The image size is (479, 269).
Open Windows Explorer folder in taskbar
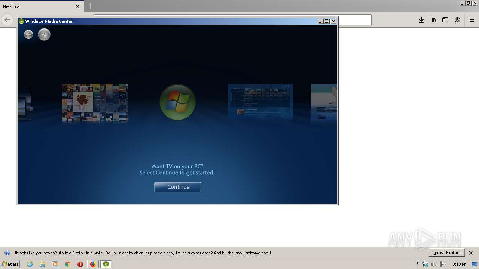tap(42, 264)
